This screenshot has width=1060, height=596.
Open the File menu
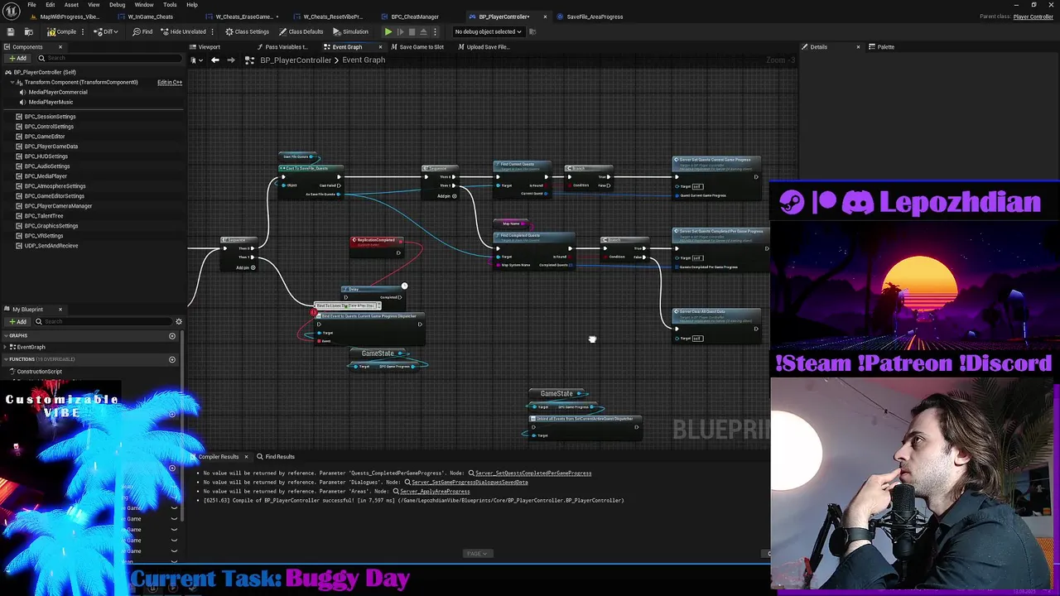pos(31,5)
